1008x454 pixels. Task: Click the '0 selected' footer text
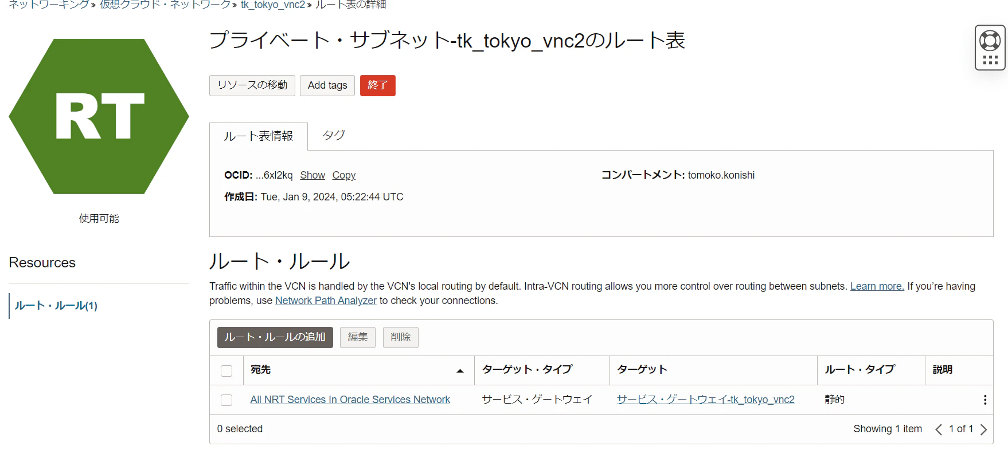click(240, 429)
